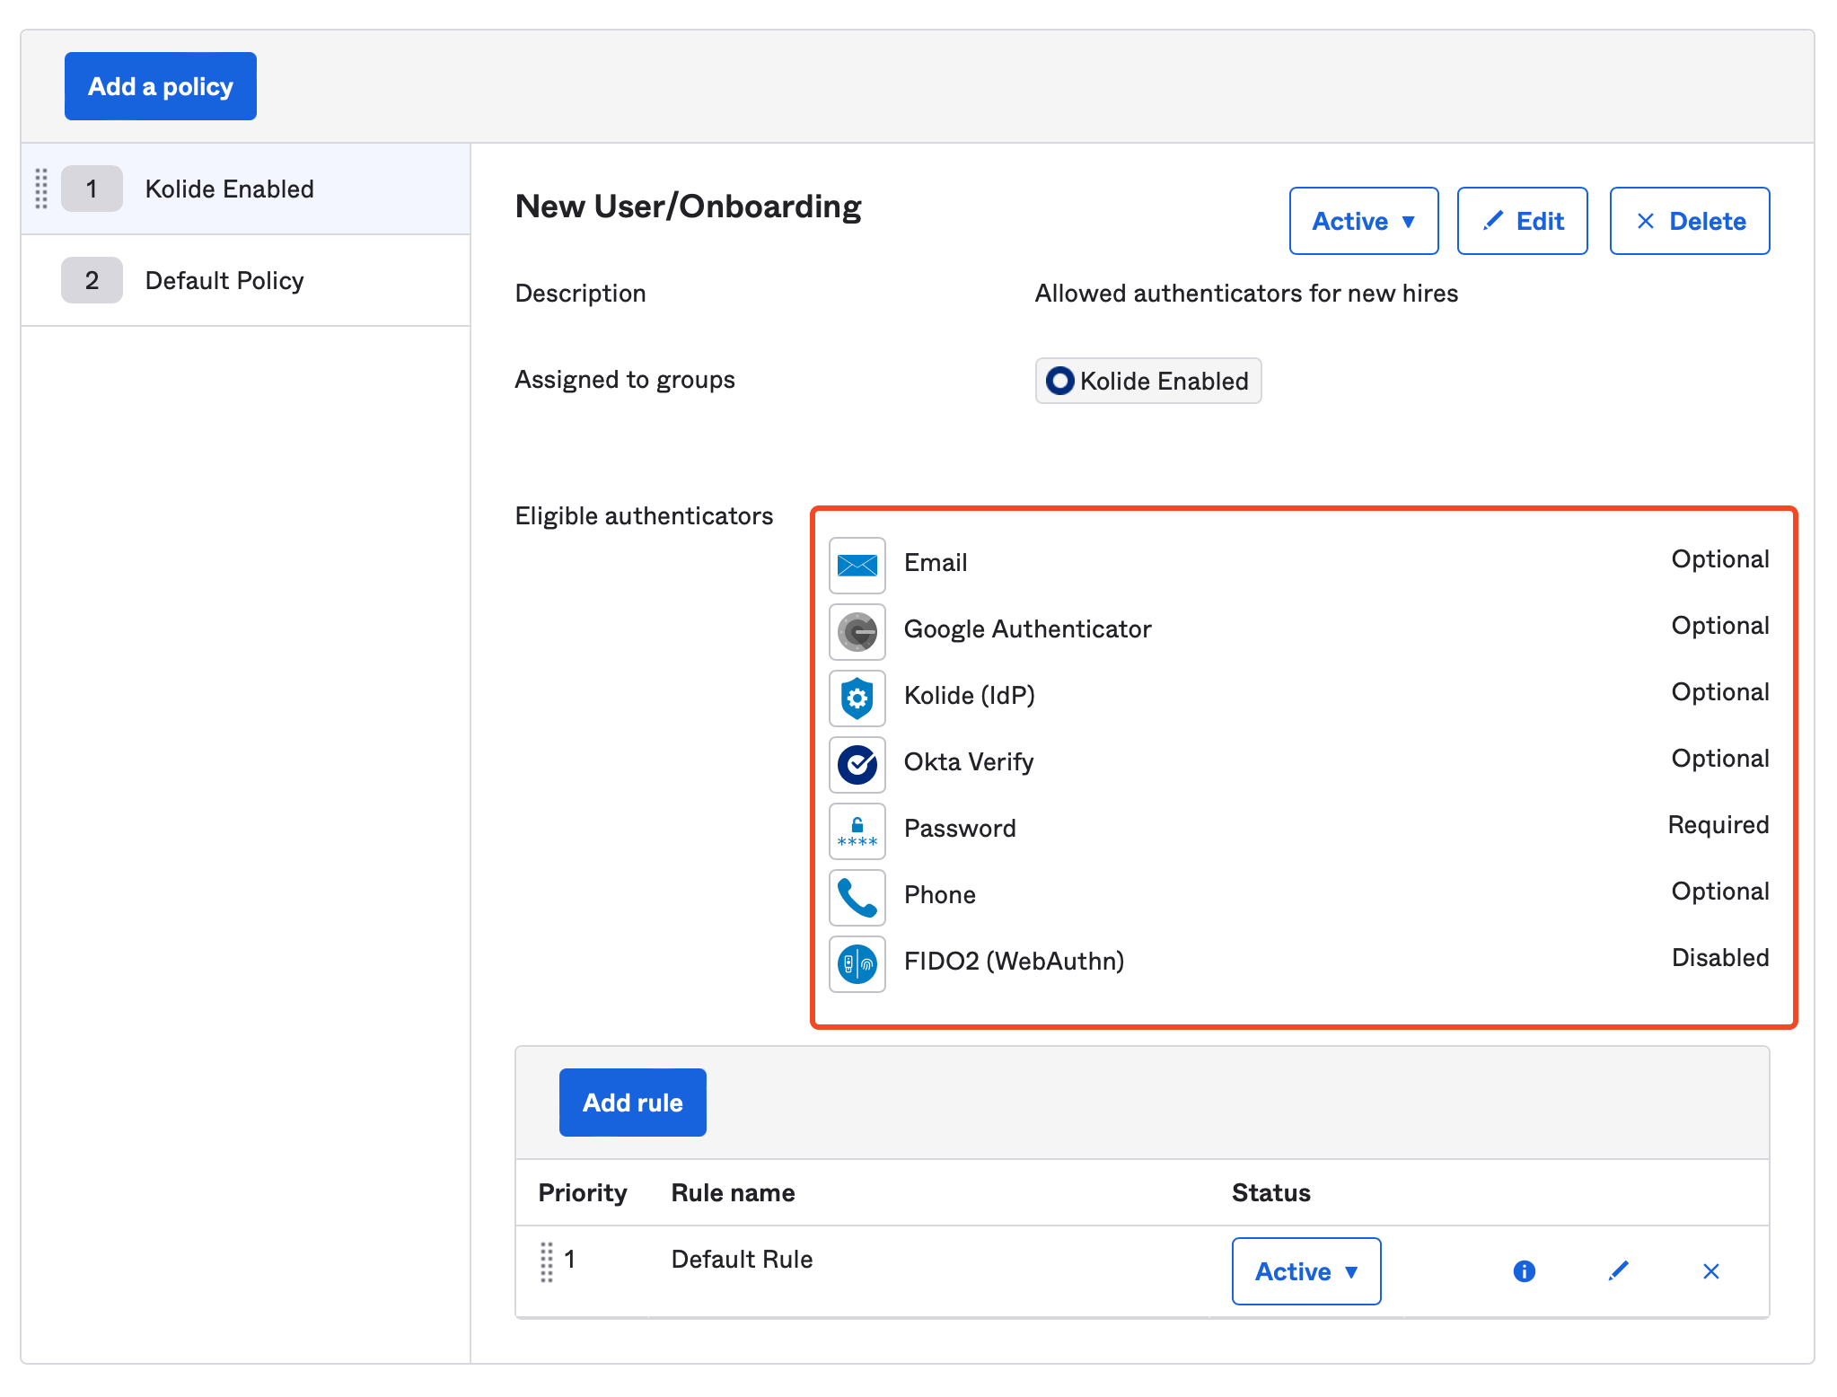Click the Google Authenticator label
The image size is (1837, 1397).
pos(1028,629)
